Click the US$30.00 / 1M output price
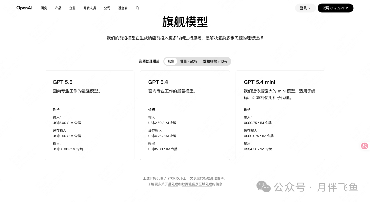This screenshot has width=370, height=202. pos(68,149)
